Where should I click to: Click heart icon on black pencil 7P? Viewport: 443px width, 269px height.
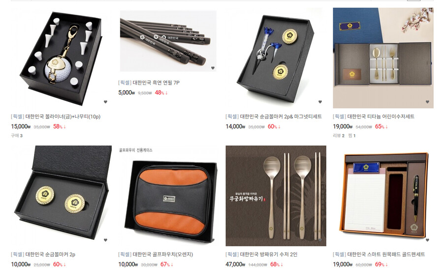click(213, 68)
